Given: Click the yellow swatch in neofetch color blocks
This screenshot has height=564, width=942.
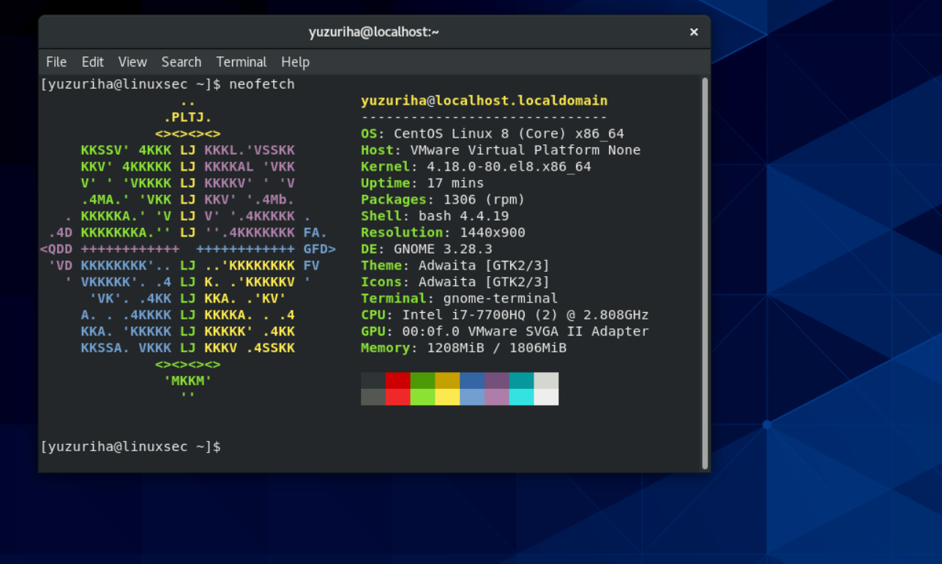Looking at the screenshot, I should [x=447, y=398].
